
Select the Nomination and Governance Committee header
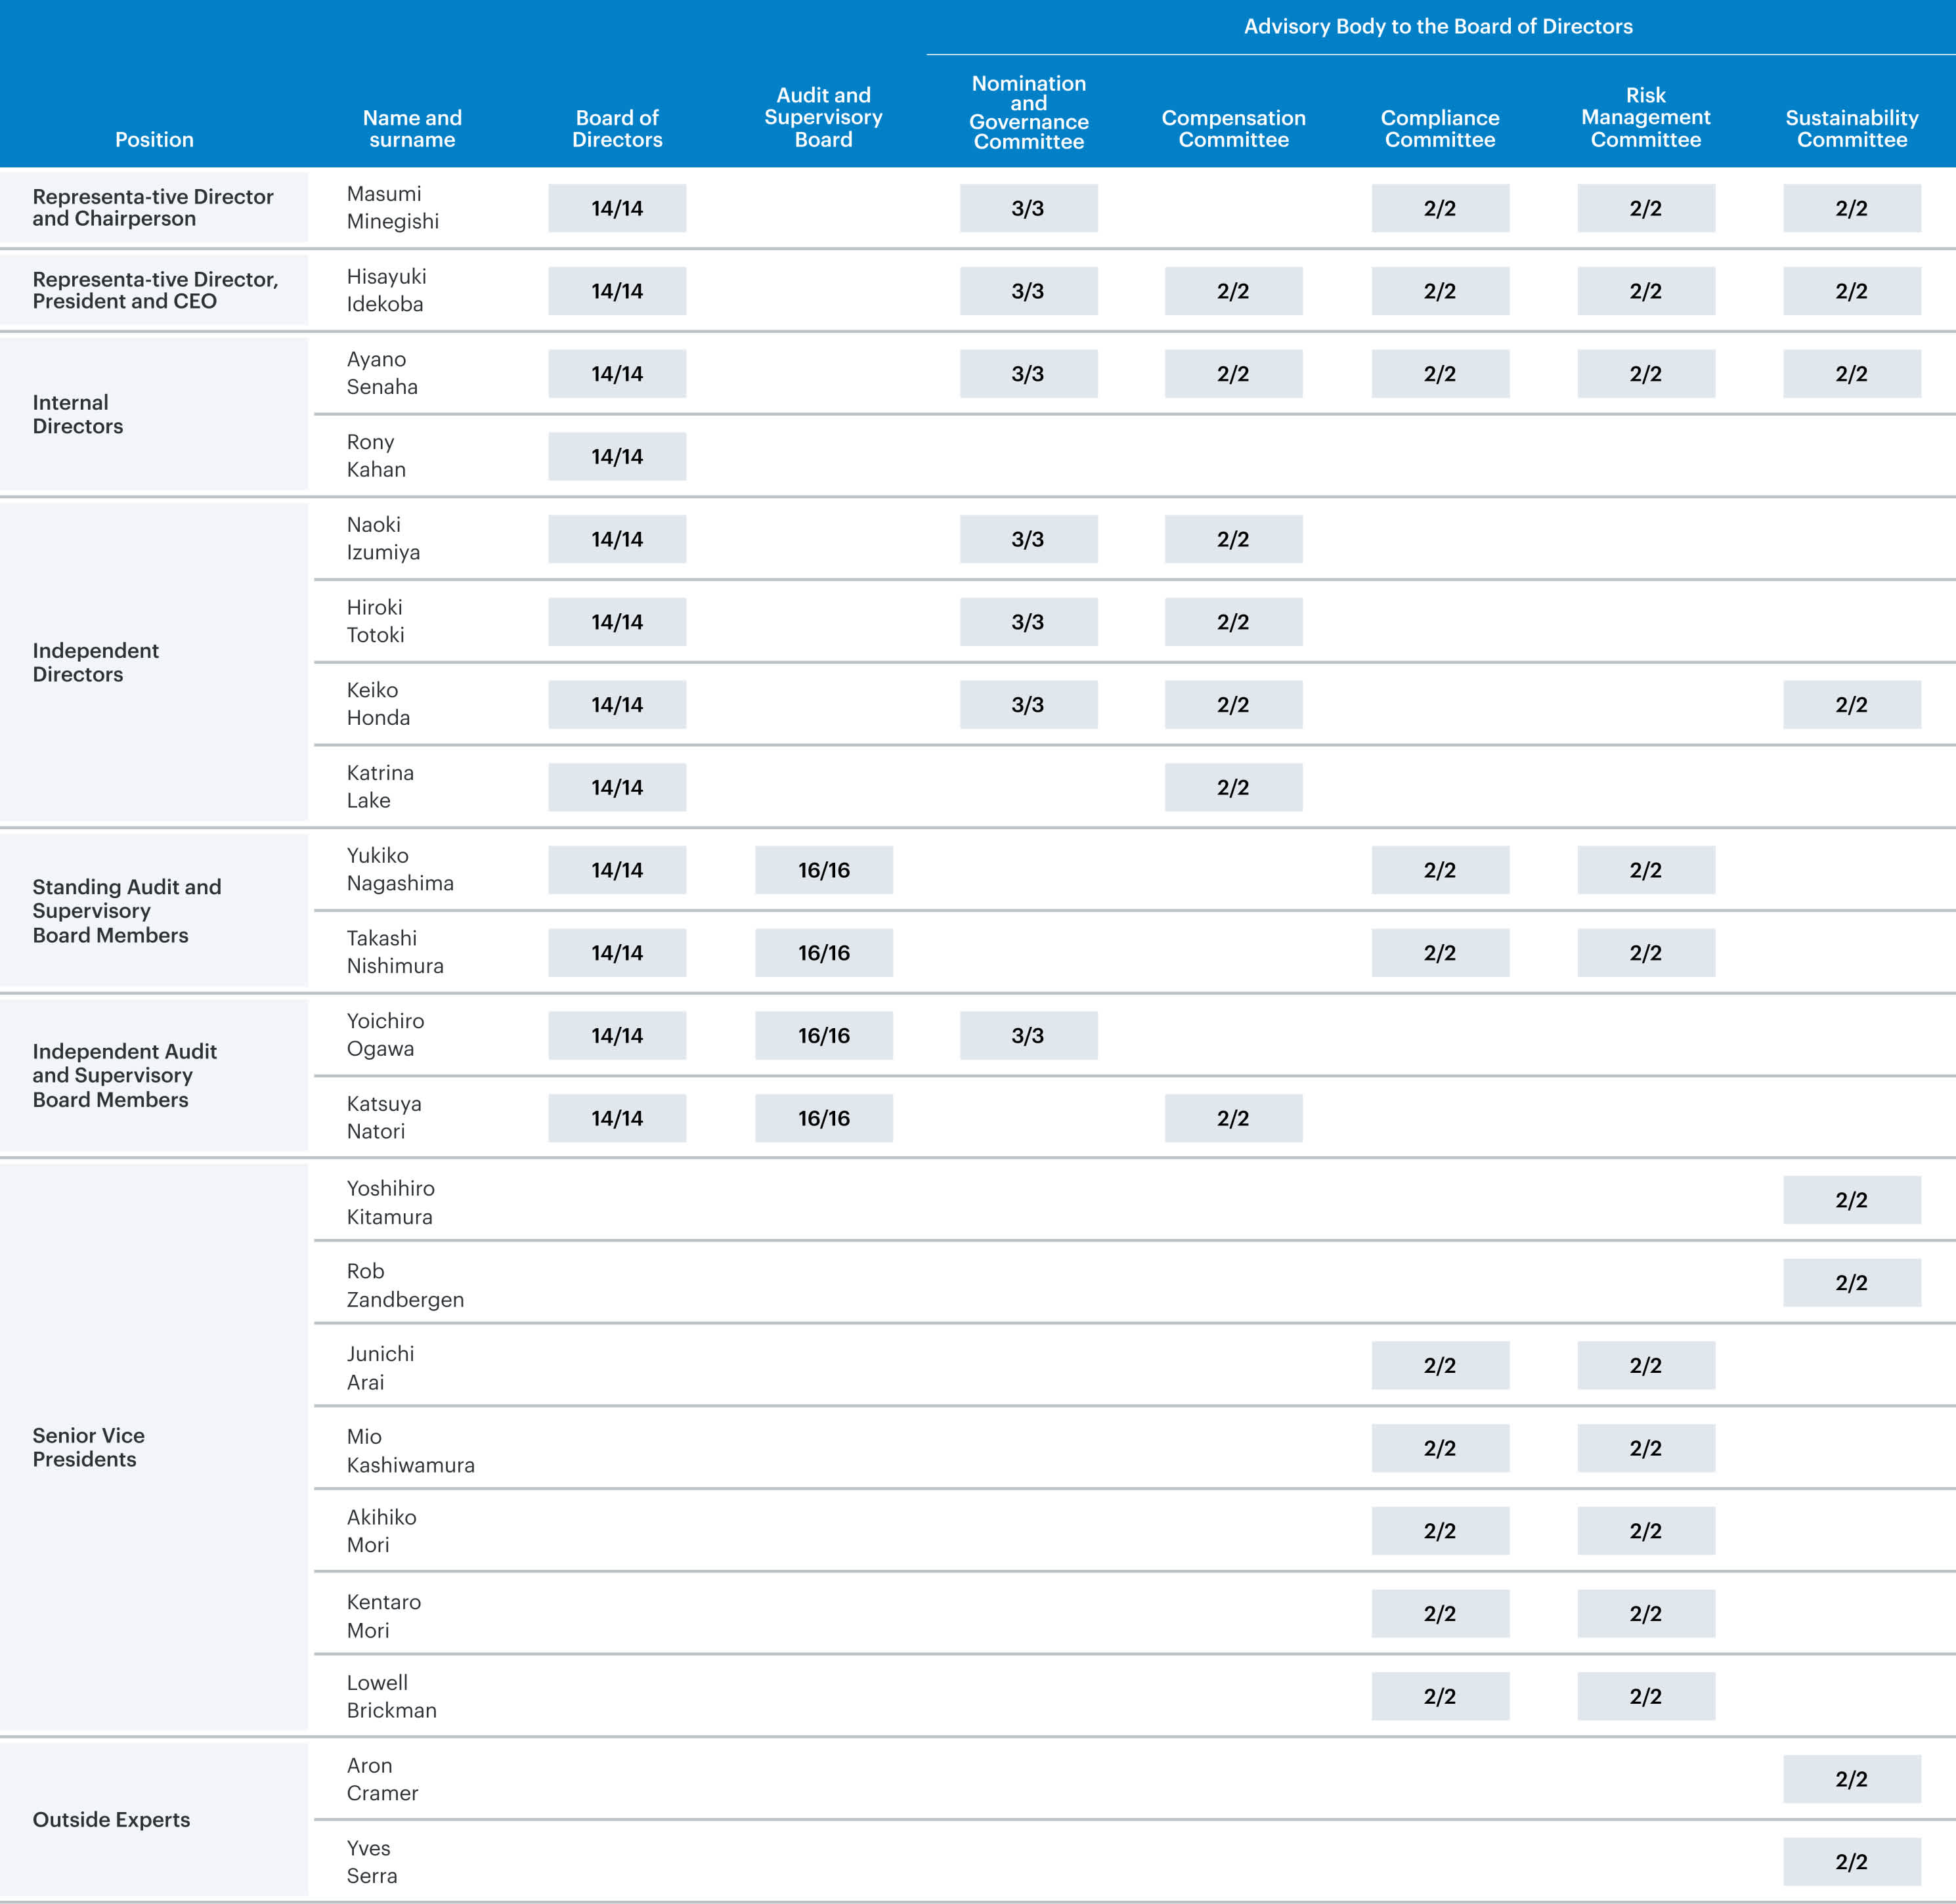click(1028, 113)
